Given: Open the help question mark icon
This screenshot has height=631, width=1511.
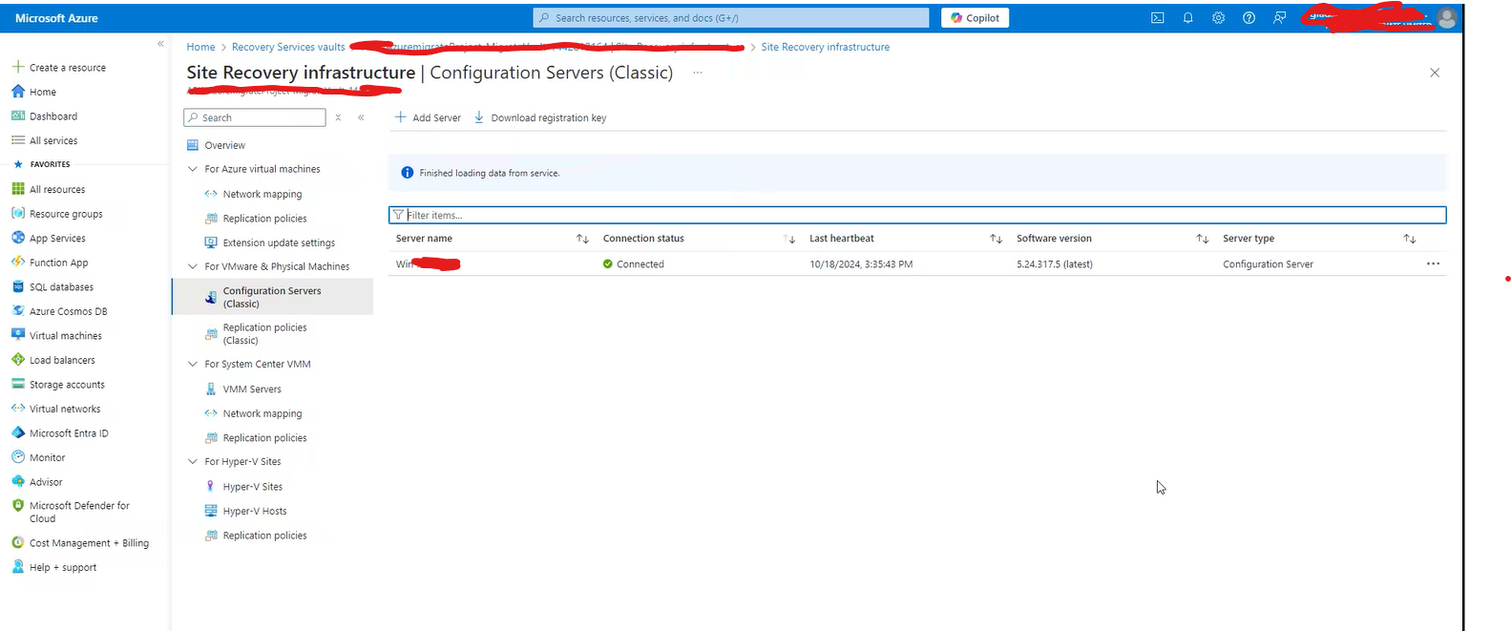Looking at the screenshot, I should (1249, 17).
